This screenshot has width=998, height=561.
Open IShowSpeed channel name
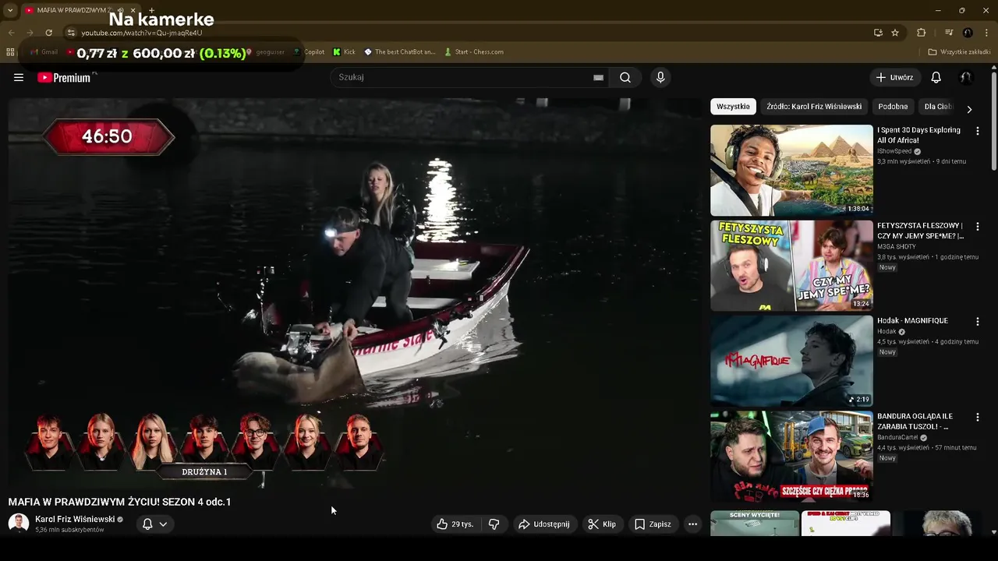(x=894, y=151)
